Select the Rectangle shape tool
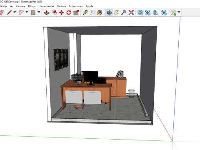 [33, 12]
